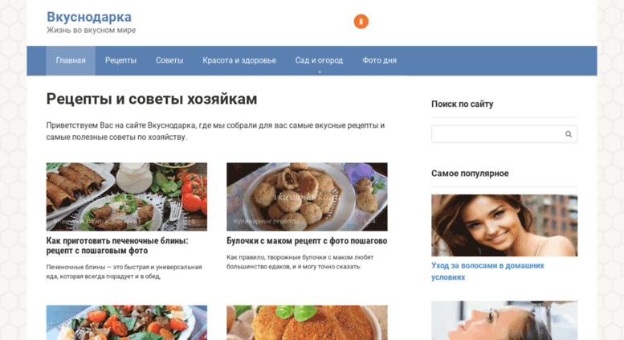Open Красота и здоровье menu item
The height and width of the screenshot is (340, 624).
(x=239, y=60)
